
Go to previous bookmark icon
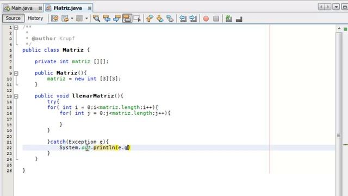pyautogui.click(x=150, y=19)
